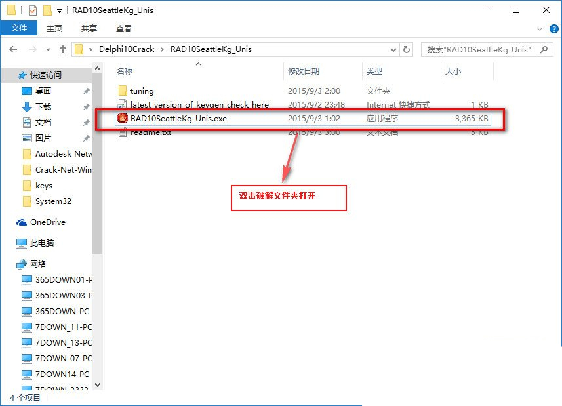The height and width of the screenshot is (406, 562).
Task: Click the 3,365 KB size cell
Action: pyautogui.click(x=472, y=119)
